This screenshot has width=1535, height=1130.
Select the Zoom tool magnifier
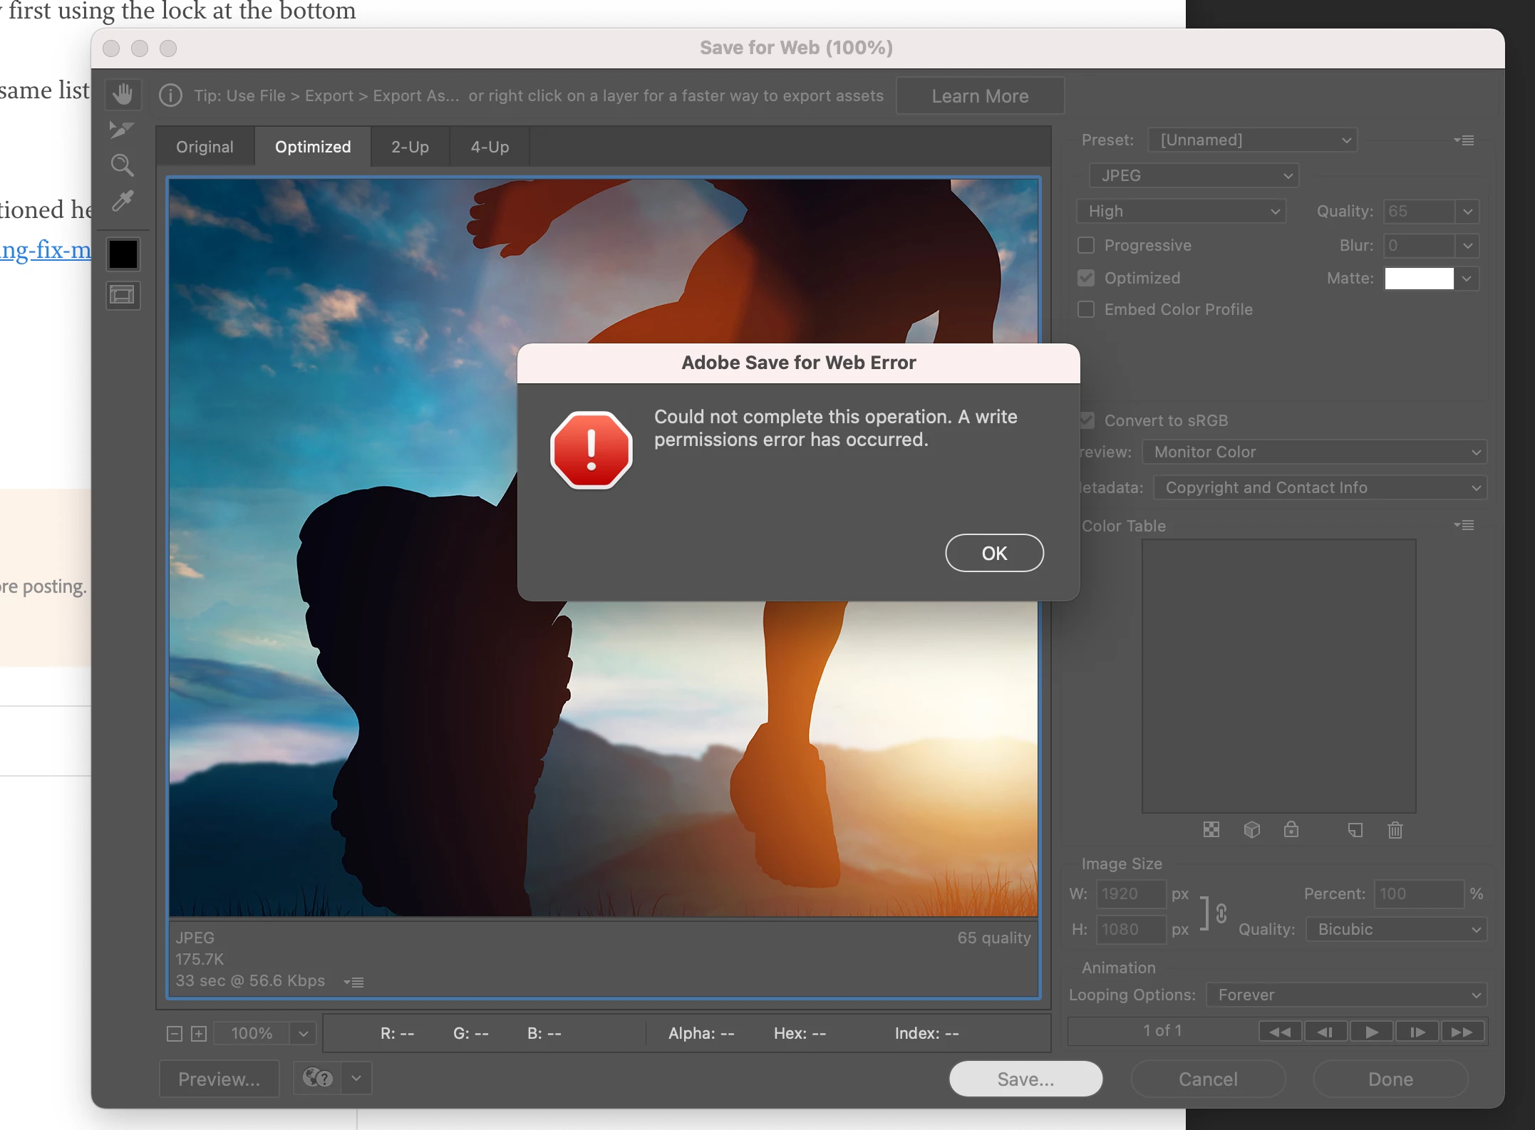(x=123, y=166)
